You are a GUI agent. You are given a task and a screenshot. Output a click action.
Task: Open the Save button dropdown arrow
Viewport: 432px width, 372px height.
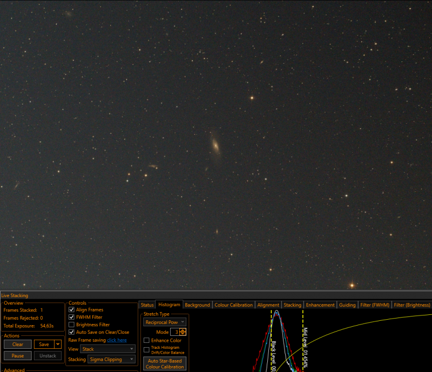point(58,344)
